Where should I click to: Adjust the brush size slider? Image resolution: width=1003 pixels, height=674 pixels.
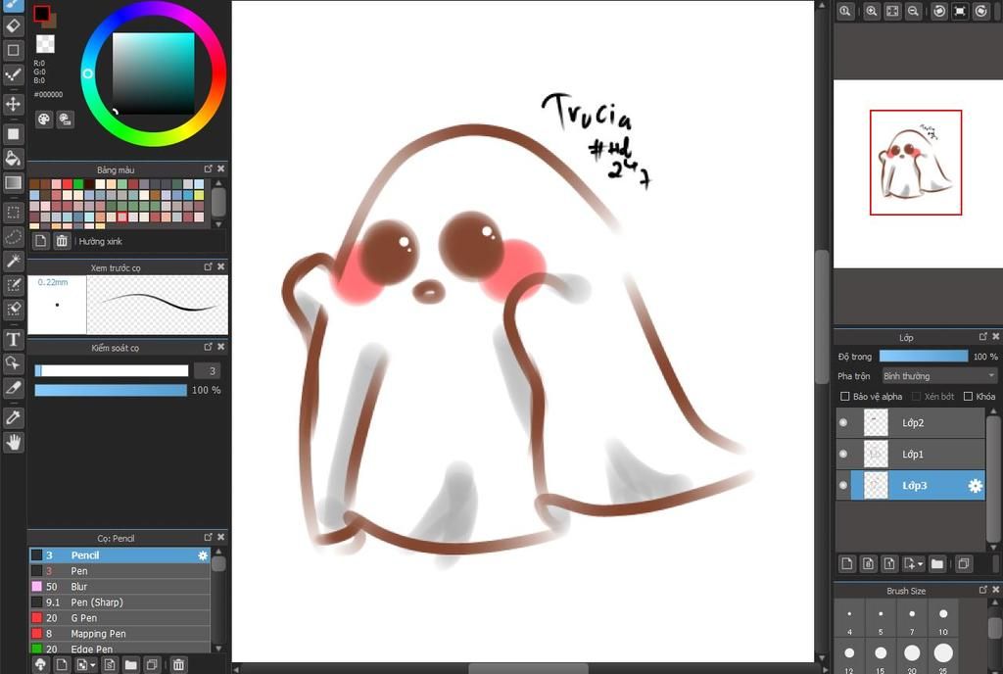[x=112, y=371]
